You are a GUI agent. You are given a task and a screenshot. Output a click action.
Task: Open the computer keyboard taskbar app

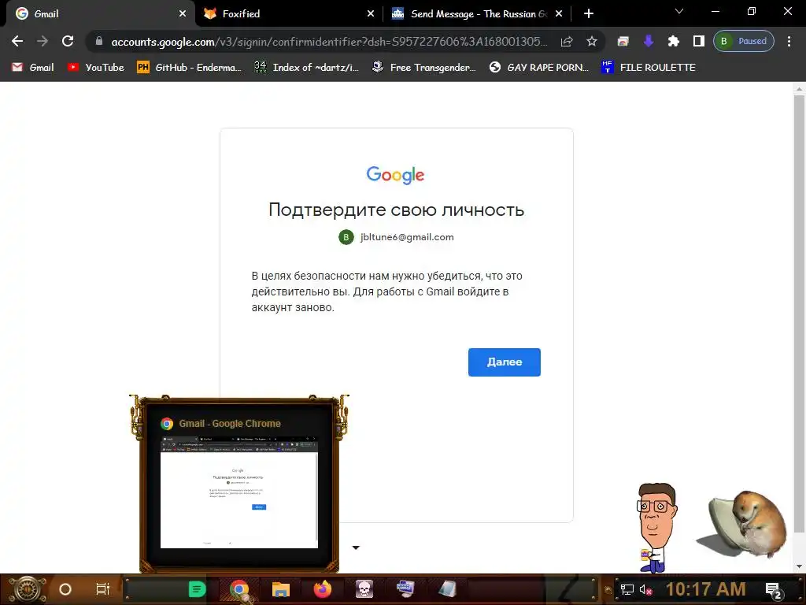[x=405, y=589]
